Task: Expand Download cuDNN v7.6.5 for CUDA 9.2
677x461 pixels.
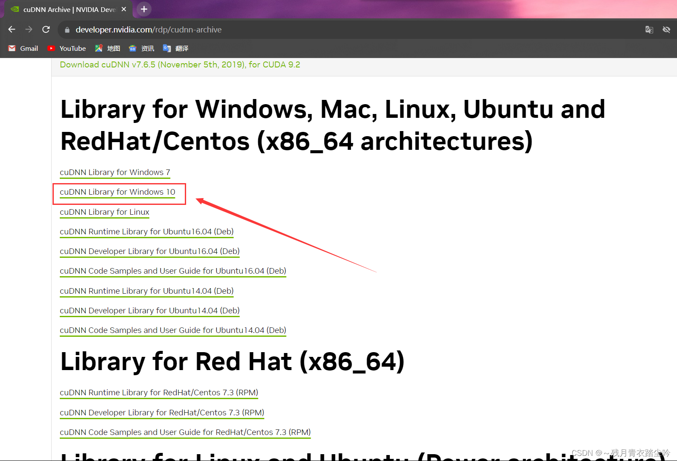Action: pos(180,64)
